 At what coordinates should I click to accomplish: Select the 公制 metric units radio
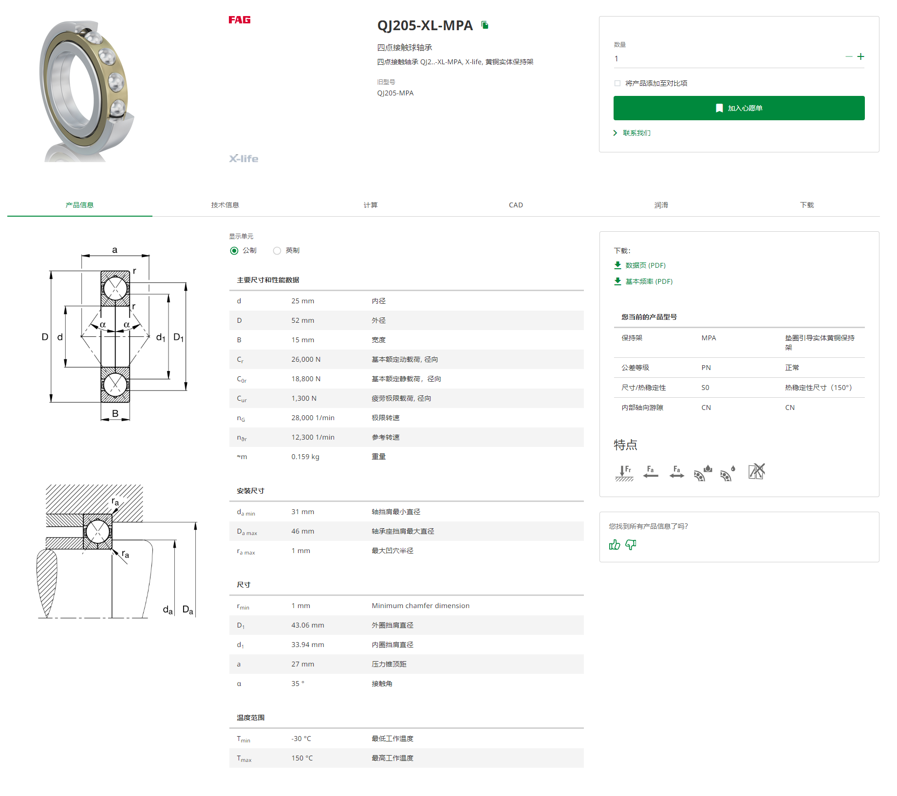click(x=234, y=251)
